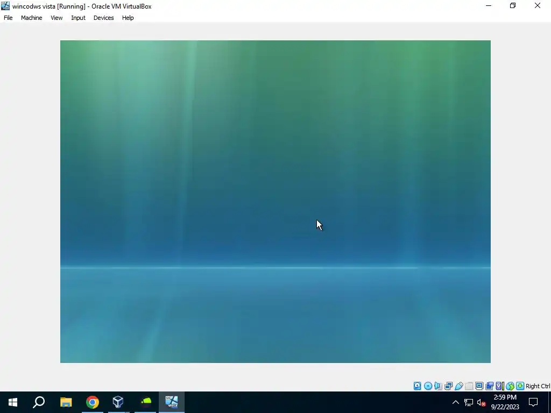
Task: Click the green-black app taskbar icon
Action: pyautogui.click(x=145, y=402)
